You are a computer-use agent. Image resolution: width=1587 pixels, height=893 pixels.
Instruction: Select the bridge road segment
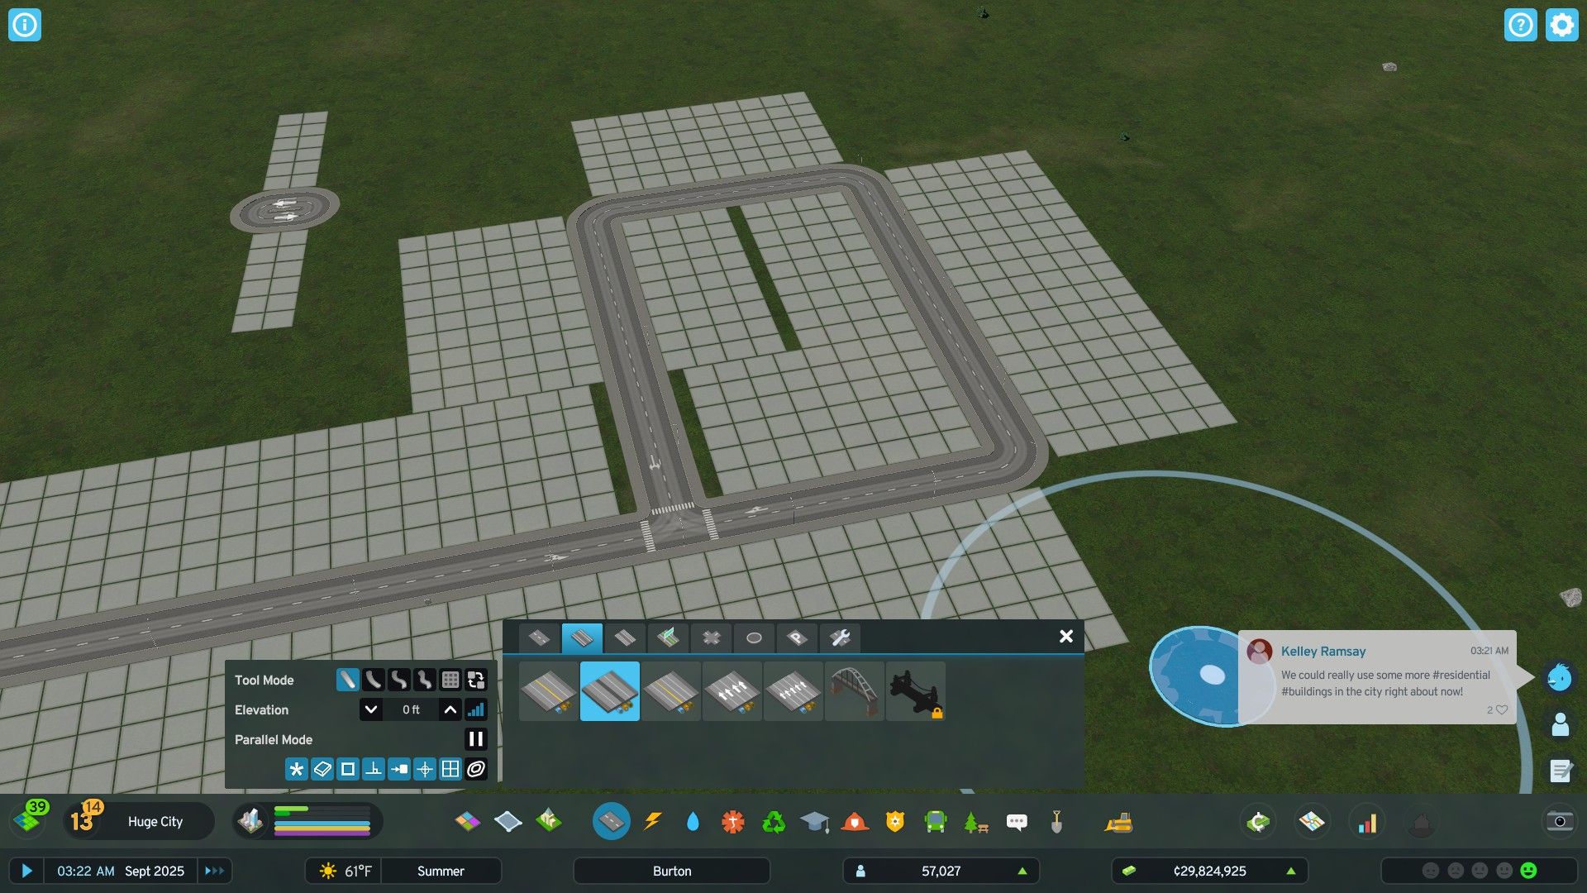pyautogui.click(x=852, y=691)
